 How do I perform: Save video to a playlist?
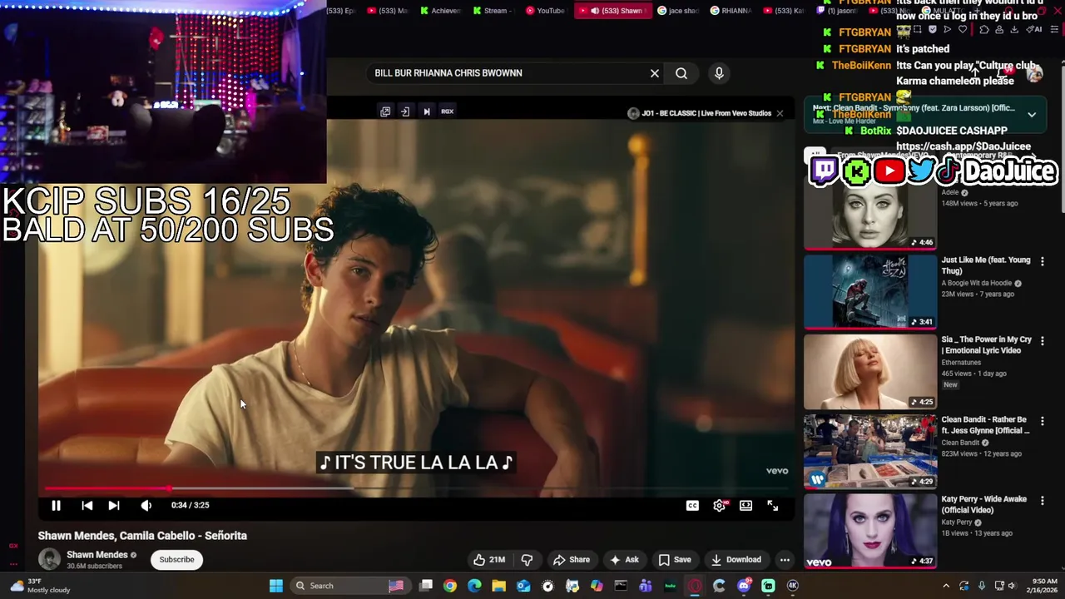tap(675, 560)
